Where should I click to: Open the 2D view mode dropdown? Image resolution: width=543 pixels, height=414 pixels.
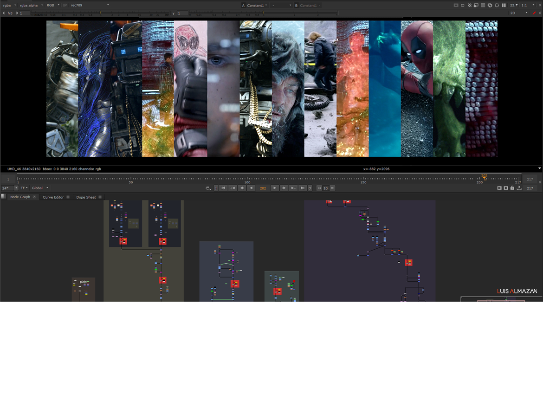pos(519,13)
